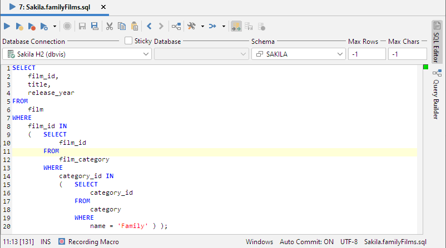This screenshot has height=248, width=446.
Task: Toggle the Sticky checkbox
Action: (x=128, y=41)
